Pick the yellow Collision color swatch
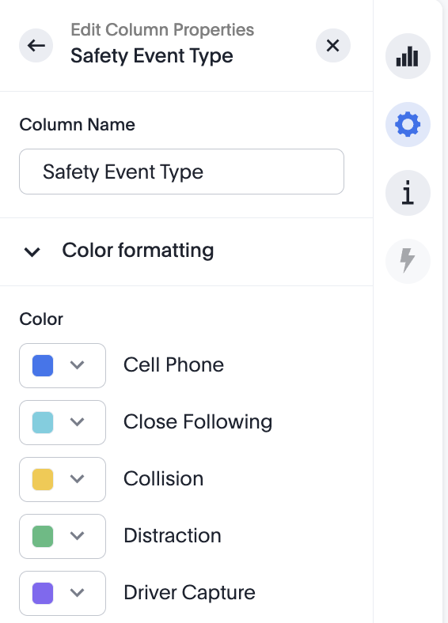 click(x=43, y=479)
